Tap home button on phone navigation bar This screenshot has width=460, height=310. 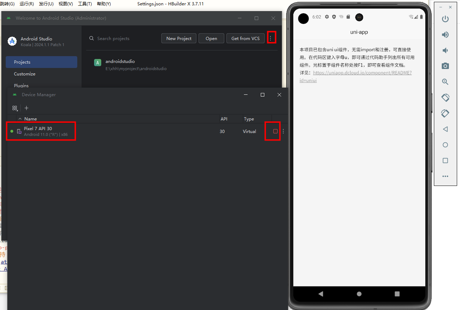[359, 294]
